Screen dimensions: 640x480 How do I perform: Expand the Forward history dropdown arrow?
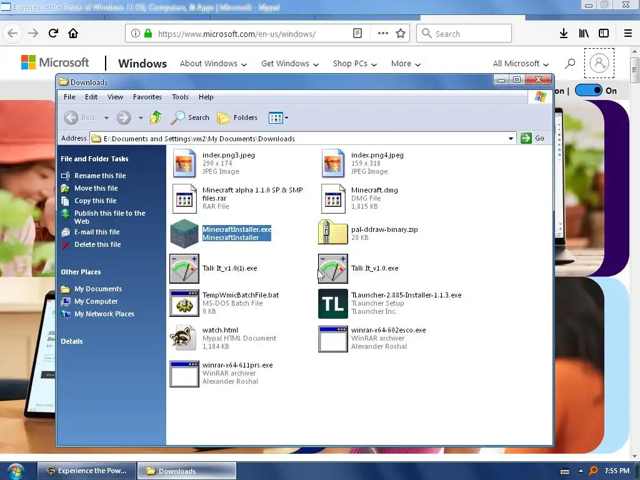tap(141, 118)
